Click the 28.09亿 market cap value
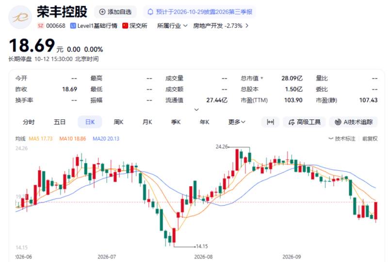The width and height of the screenshot is (390, 262). (x=292, y=79)
